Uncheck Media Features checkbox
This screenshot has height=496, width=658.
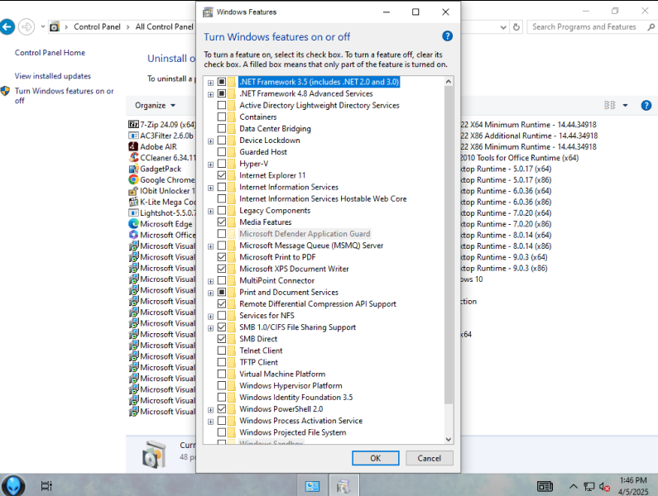(x=222, y=222)
